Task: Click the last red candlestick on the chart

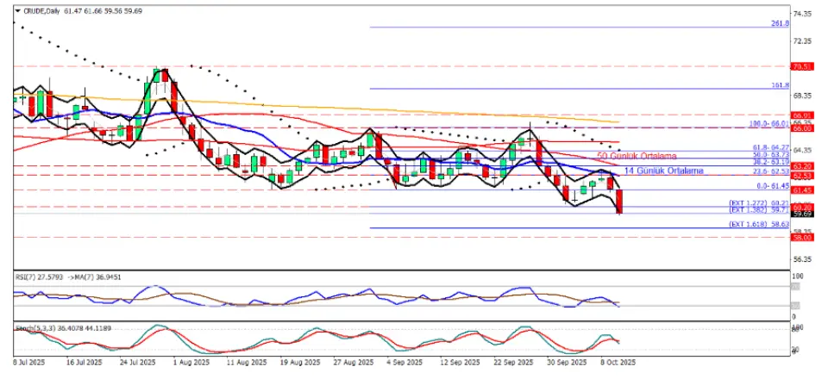Action: [619, 202]
